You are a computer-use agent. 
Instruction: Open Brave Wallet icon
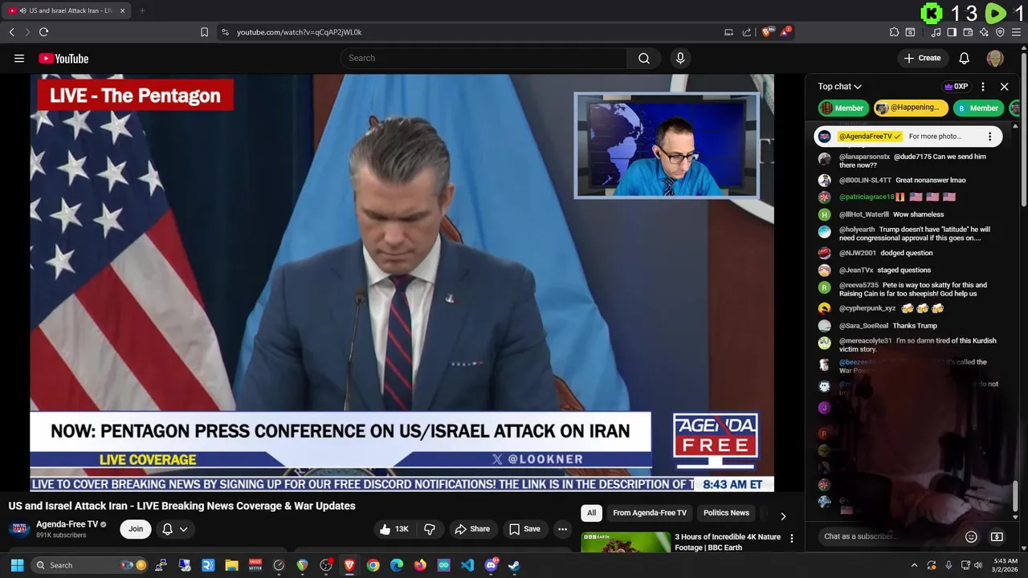[x=968, y=32]
